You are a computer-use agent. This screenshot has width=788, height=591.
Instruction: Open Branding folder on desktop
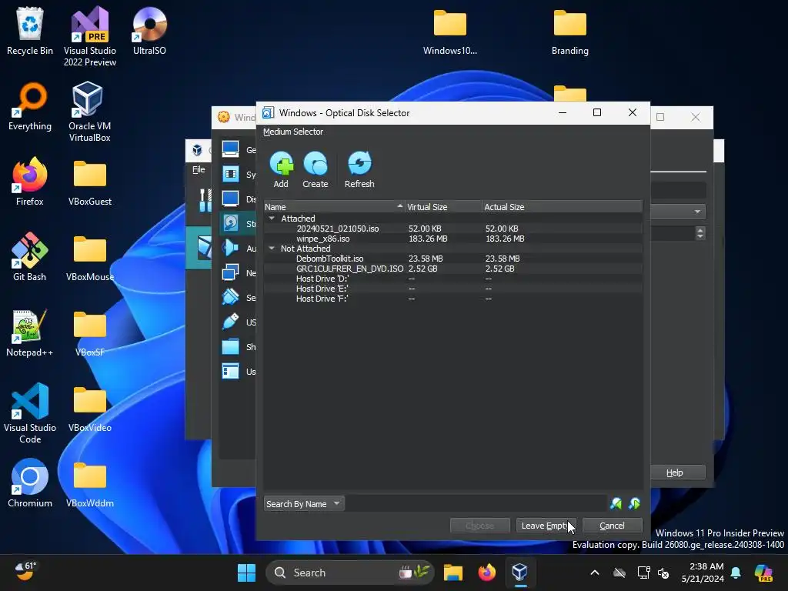[570, 31]
